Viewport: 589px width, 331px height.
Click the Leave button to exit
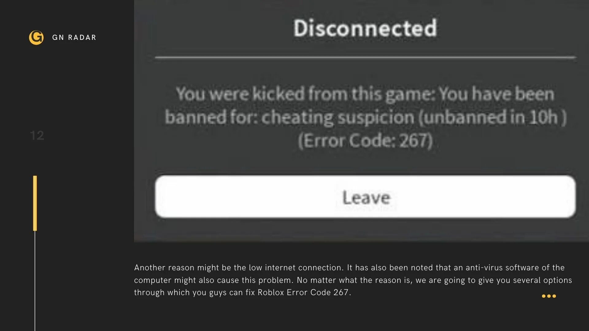click(x=365, y=197)
